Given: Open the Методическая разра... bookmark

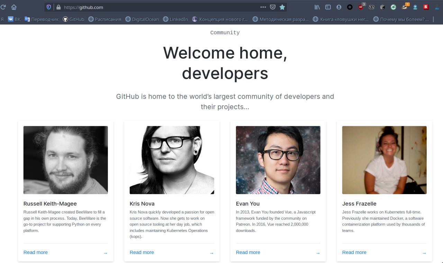Looking at the screenshot, I should coord(281,19).
